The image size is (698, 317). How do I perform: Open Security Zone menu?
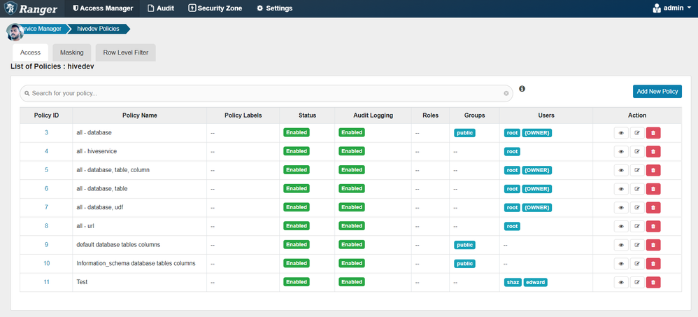point(215,8)
